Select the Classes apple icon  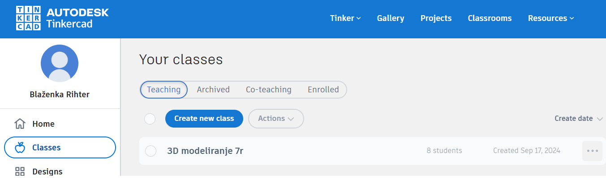coord(20,148)
